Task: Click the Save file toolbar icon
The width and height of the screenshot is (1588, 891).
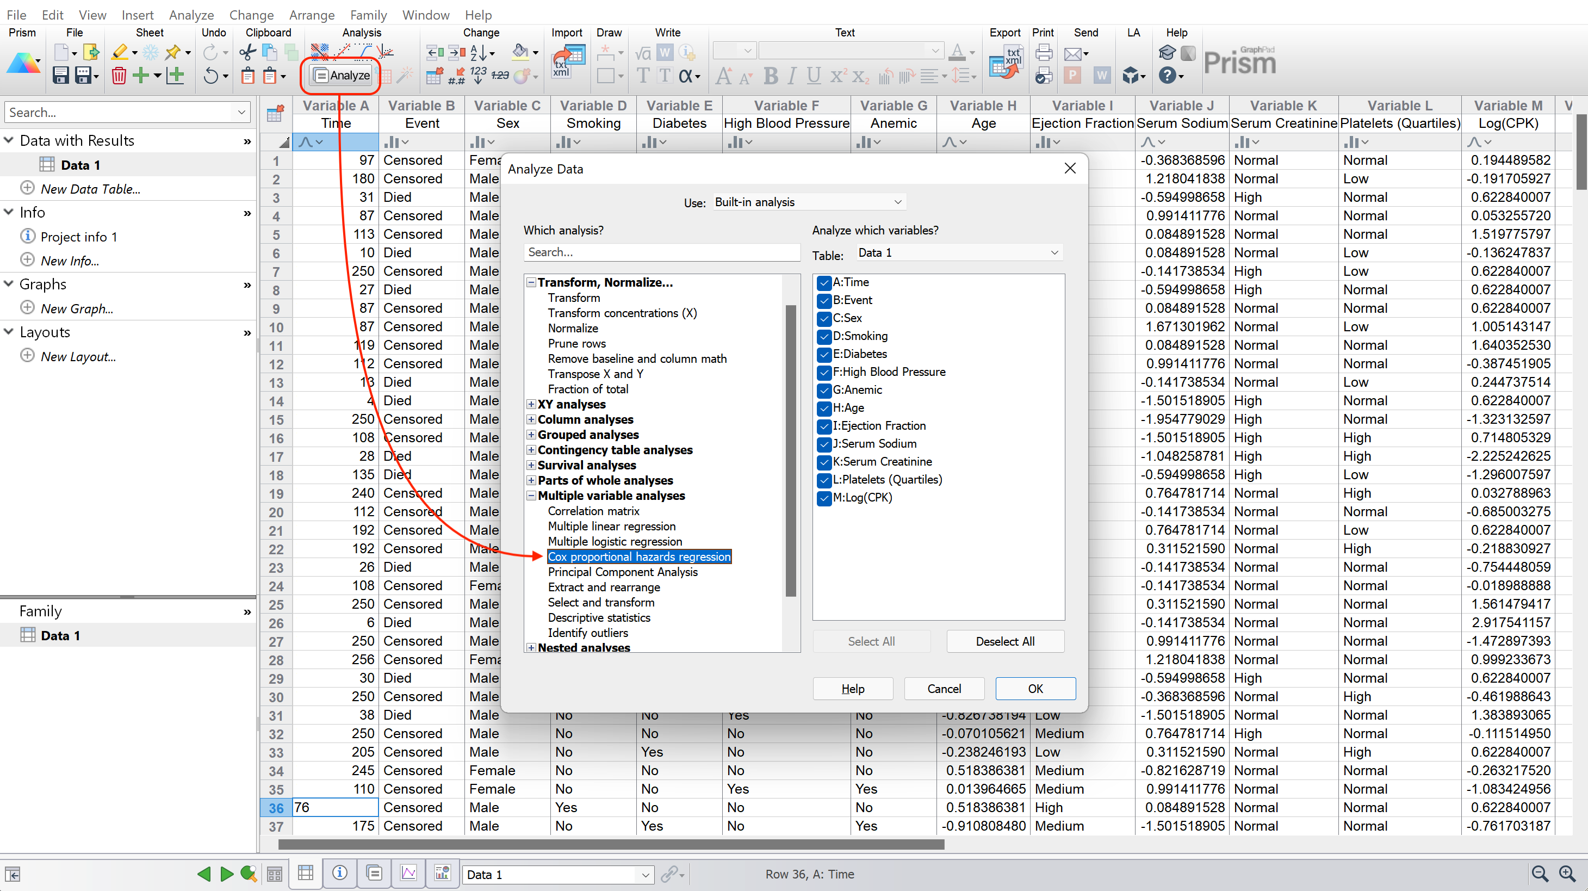Action: [x=60, y=75]
